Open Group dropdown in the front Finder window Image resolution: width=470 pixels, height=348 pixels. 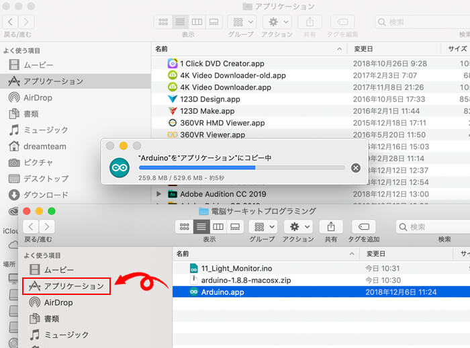(265, 226)
